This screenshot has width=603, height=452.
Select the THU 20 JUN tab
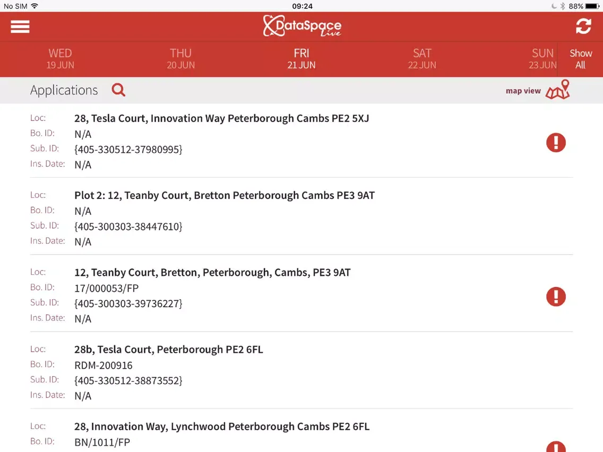[181, 59]
